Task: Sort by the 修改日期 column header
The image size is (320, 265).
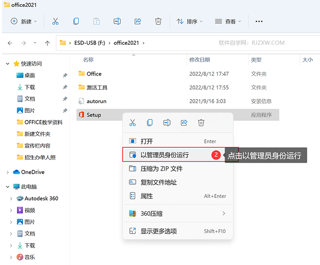Action: tap(200, 60)
